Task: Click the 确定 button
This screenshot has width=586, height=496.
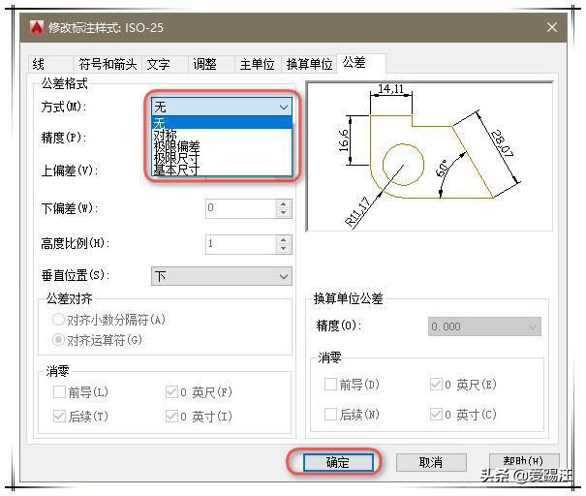Action: pyautogui.click(x=338, y=462)
